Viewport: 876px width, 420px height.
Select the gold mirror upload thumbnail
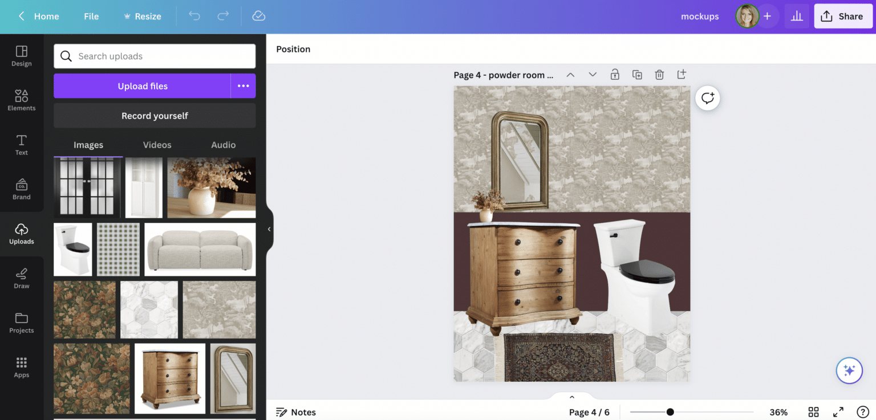pyautogui.click(x=233, y=378)
